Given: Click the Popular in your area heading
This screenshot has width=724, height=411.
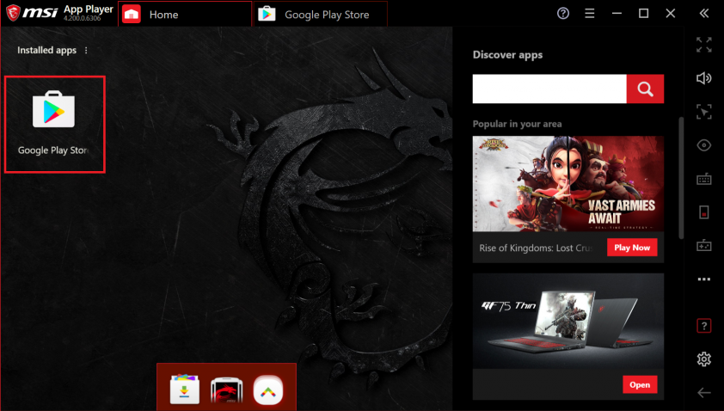Looking at the screenshot, I should (x=517, y=124).
